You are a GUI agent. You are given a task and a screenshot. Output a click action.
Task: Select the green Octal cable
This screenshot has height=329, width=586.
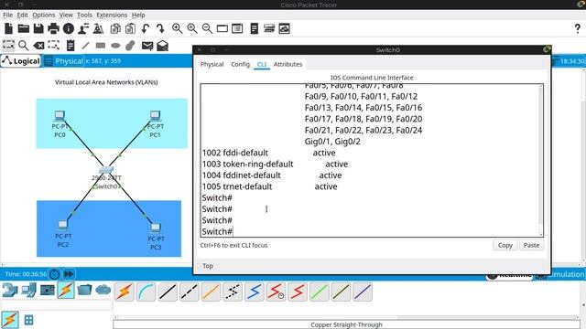(x=320, y=292)
